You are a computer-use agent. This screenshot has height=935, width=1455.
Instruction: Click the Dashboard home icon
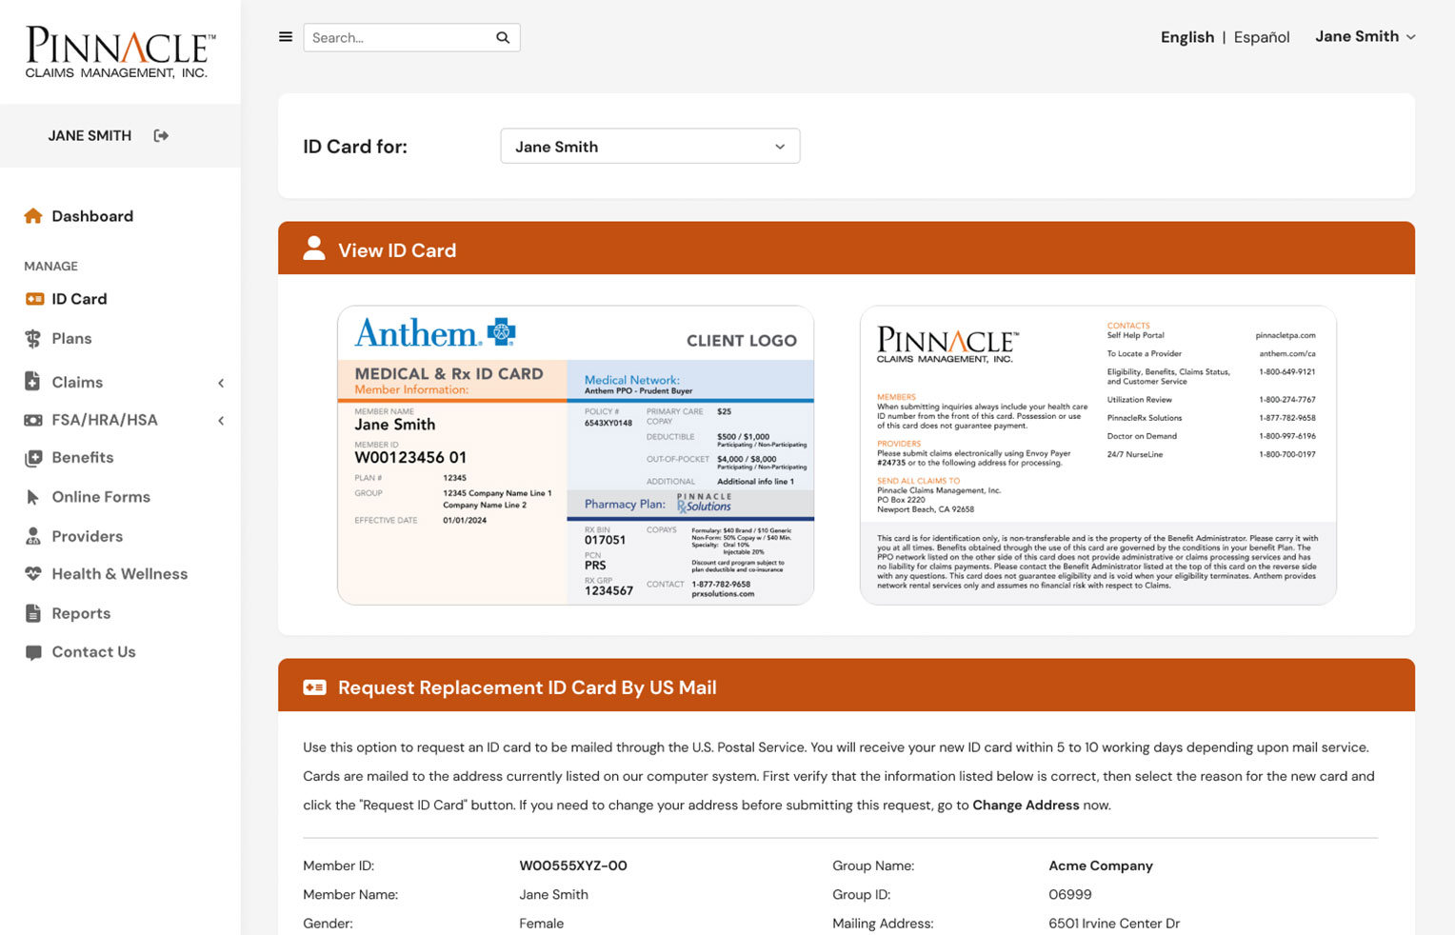[33, 216]
